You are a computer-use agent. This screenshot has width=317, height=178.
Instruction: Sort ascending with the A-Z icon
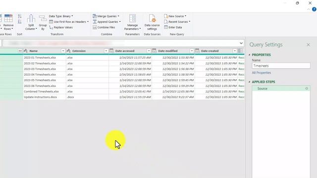point(20,16)
